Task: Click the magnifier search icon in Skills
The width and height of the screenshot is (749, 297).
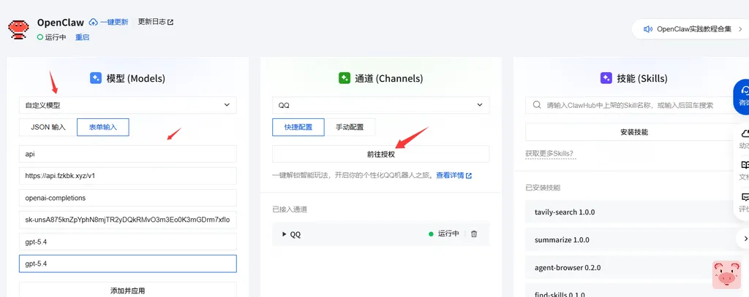Action: pos(537,105)
